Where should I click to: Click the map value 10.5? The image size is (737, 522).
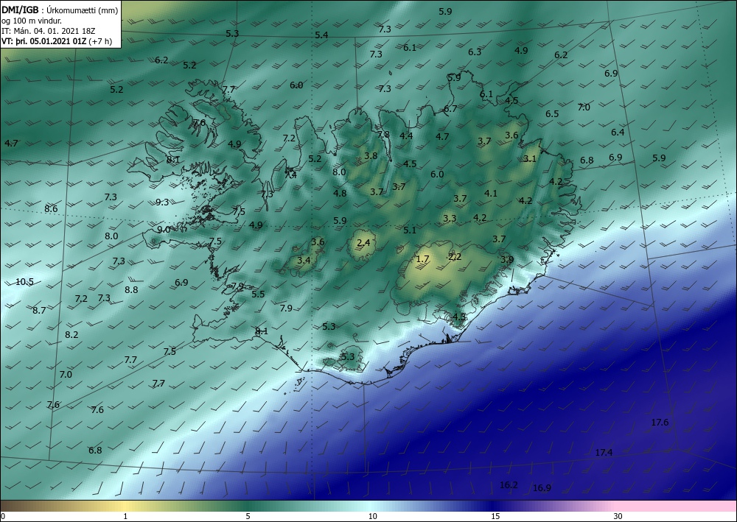(24, 282)
